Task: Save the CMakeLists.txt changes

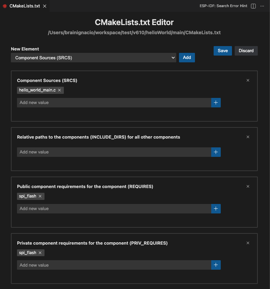Action: (x=222, y=50)
